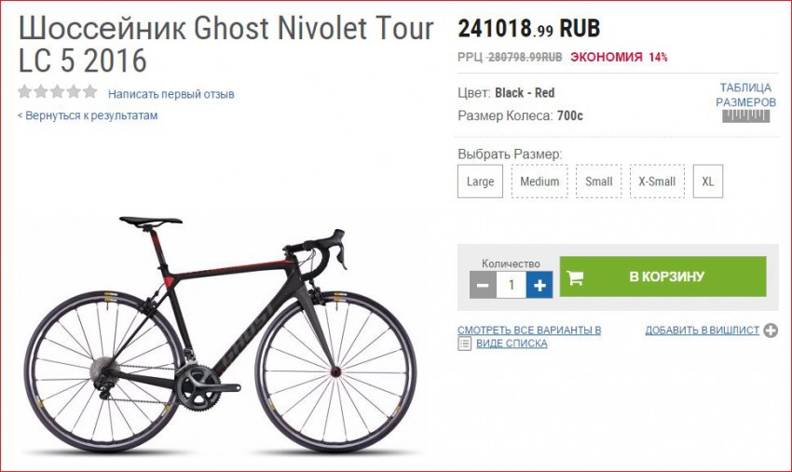The image size is (792, 472).
Task: Decrease quantity with the minus button
Action: [483, 285]
